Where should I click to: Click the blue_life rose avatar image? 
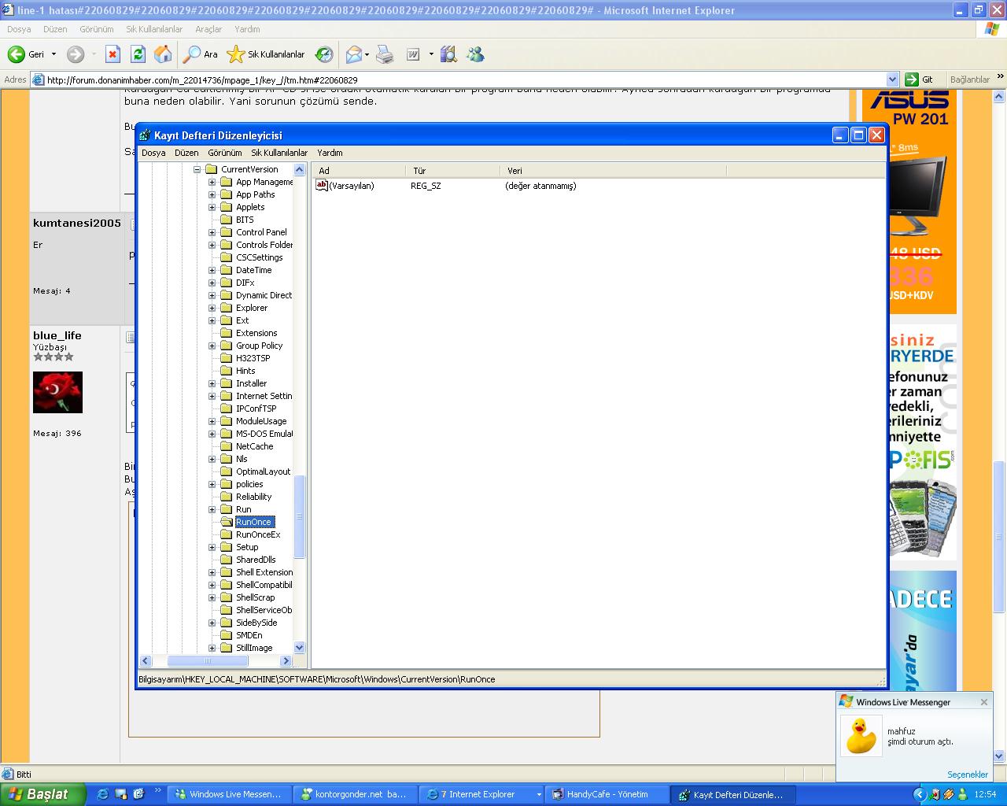[x=57, y=392]
